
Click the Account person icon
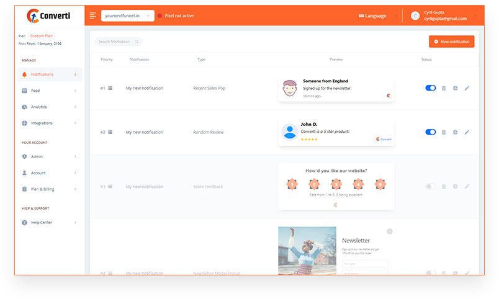click(24, 172)
